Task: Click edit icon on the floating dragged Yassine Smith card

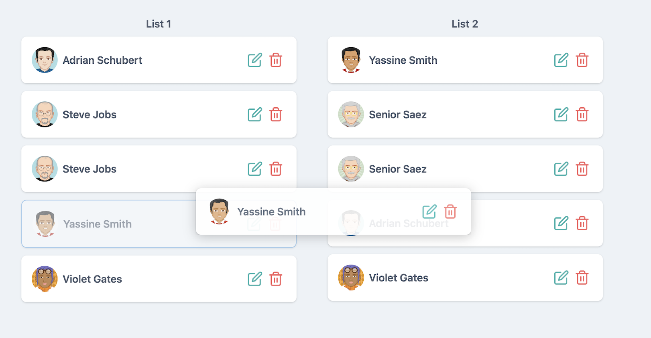Action: [x=429, y=211]
